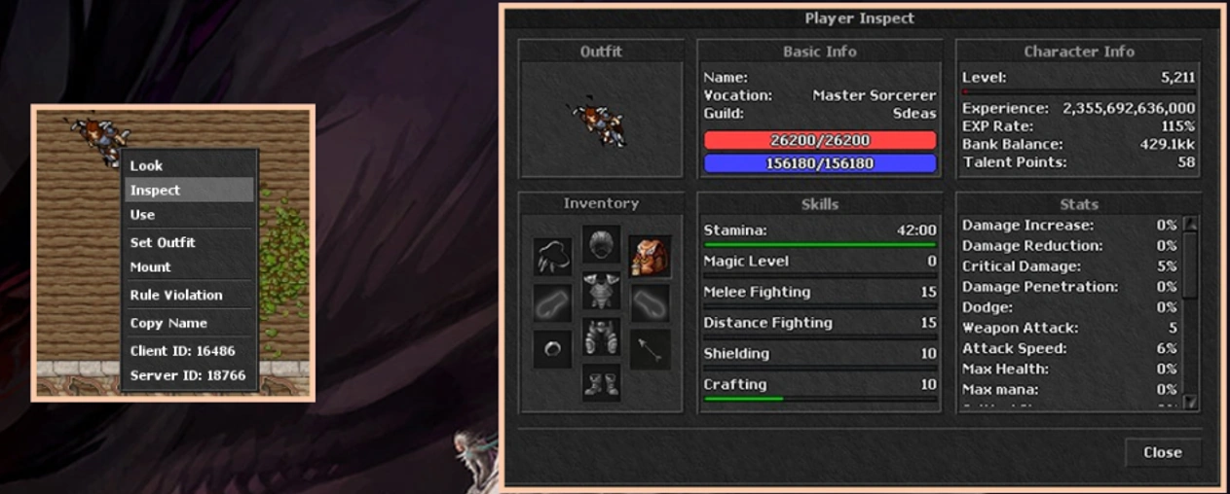Screen dimensions: 1230x494
Task: Click the Stats panel scroll up arrow
Action: [x=1189, y=225]
